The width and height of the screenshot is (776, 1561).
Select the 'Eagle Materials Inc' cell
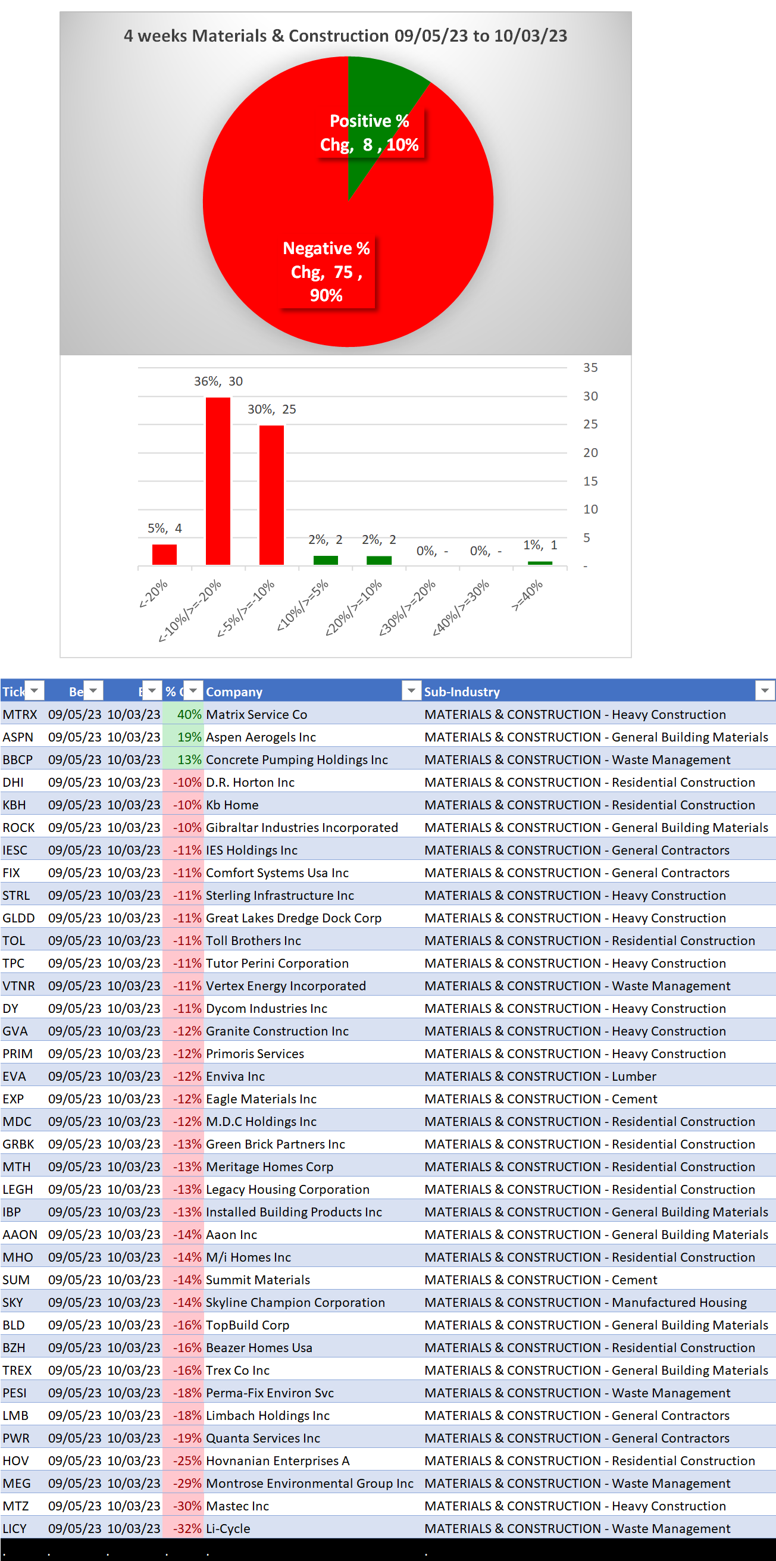(312, 1099)
